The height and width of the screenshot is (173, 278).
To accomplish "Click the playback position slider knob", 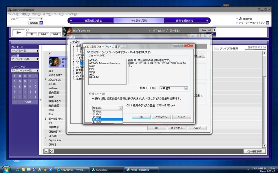I will point(28,30).
